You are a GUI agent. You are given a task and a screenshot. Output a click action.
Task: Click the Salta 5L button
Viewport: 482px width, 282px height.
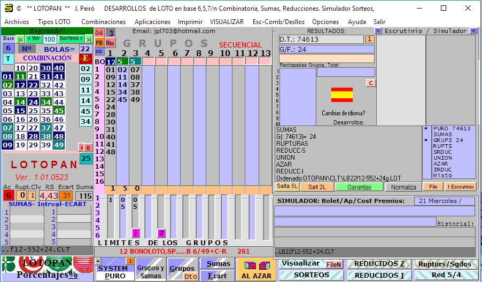coord(287,186)
